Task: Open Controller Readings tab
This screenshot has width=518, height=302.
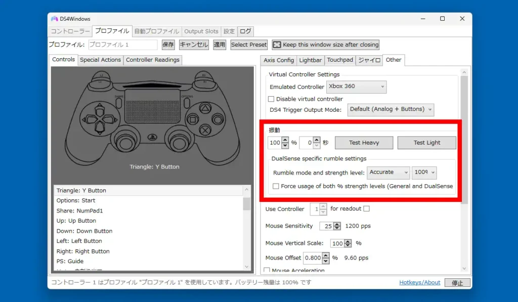Action: tap(153, 60)
